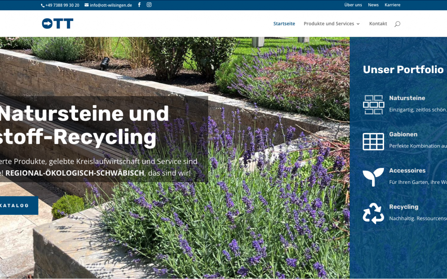Open the Accessoires portfolio heading
The image size is (447, 279).
point(407,171)
